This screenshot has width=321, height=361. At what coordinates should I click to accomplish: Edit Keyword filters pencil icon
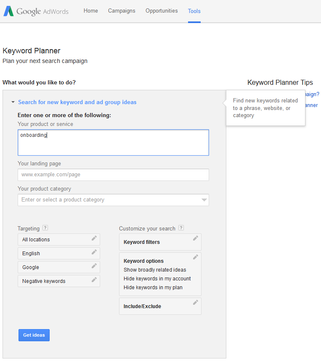[196, 238]
